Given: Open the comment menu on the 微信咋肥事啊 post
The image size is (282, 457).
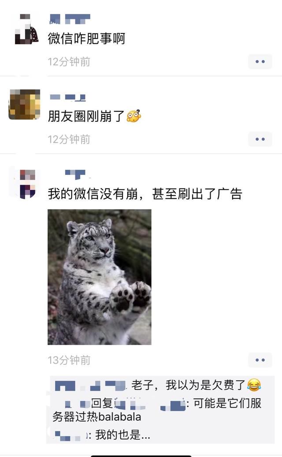Looking at the screenshot, I should [x=260, y=61].
